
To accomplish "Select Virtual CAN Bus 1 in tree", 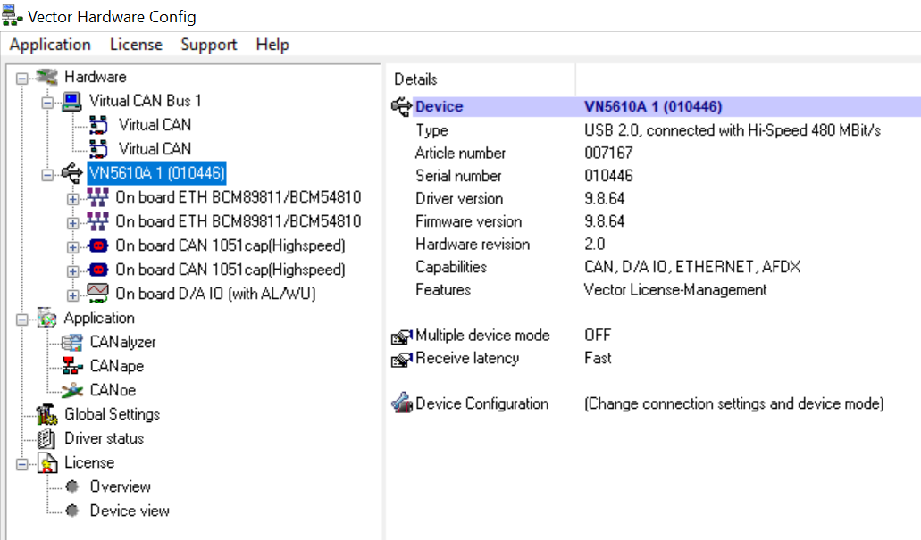I will point(145,101).
